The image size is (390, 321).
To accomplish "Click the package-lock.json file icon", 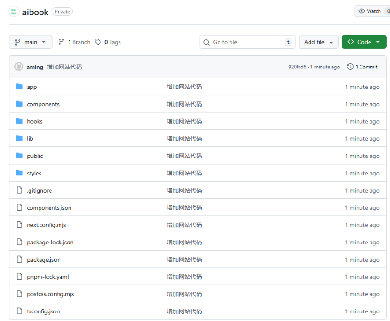I will 20,242.
